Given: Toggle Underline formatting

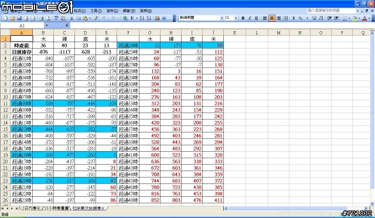Looking at the screenshot, I should pyautogui.click(x=257, y=18).
